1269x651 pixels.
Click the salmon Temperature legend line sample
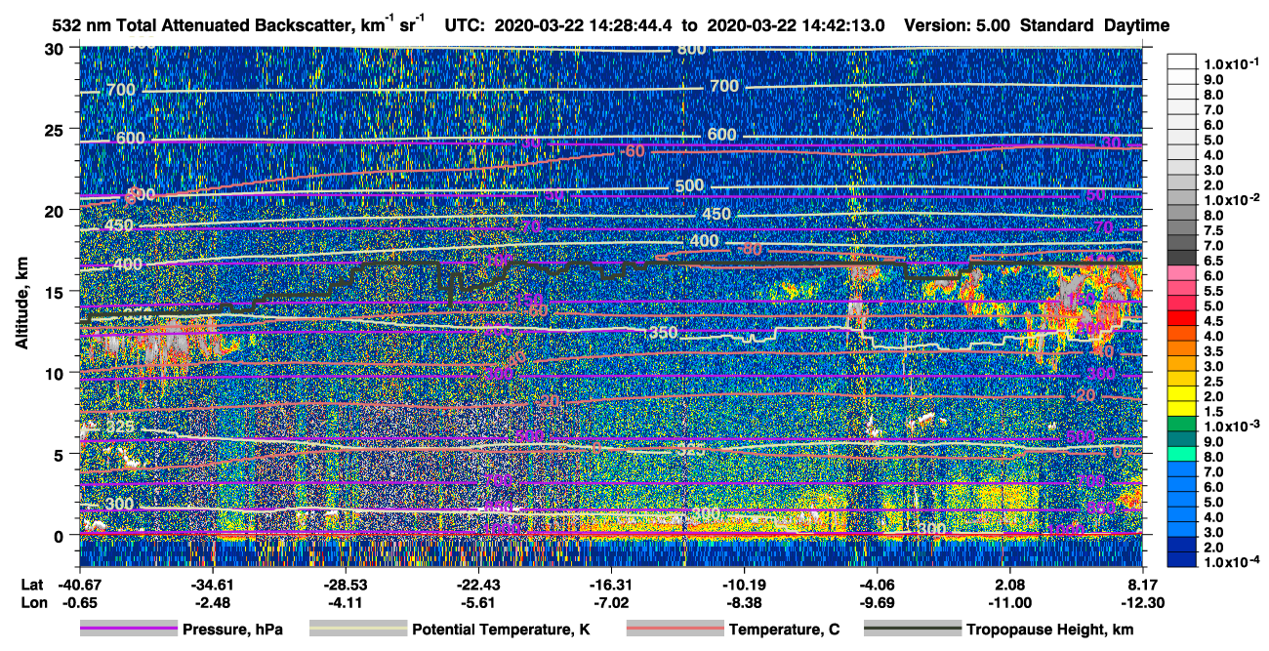(674, 630)
